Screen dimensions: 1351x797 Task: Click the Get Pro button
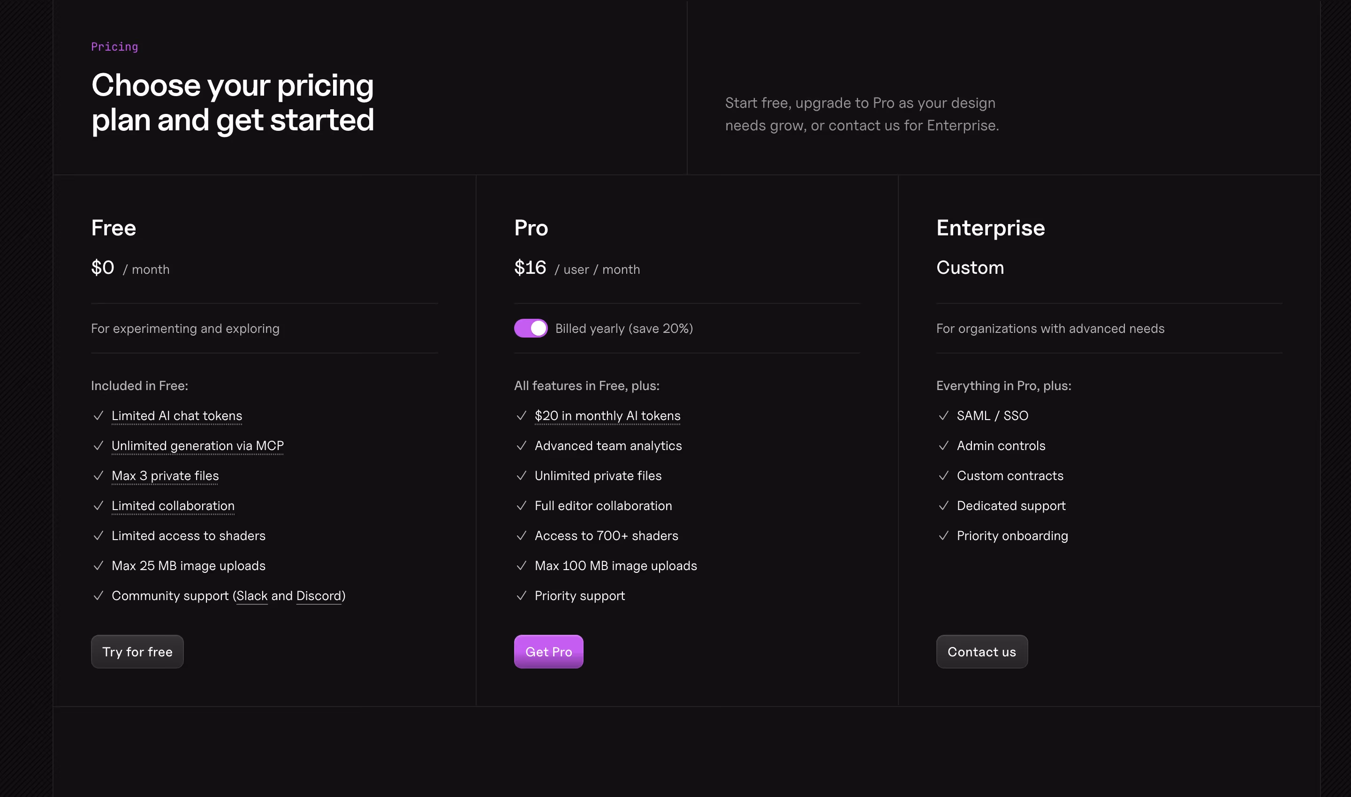coord(548,652)
